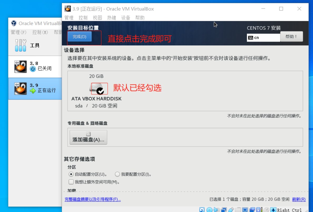Click the mouse integration status icon

pos(266,210)
